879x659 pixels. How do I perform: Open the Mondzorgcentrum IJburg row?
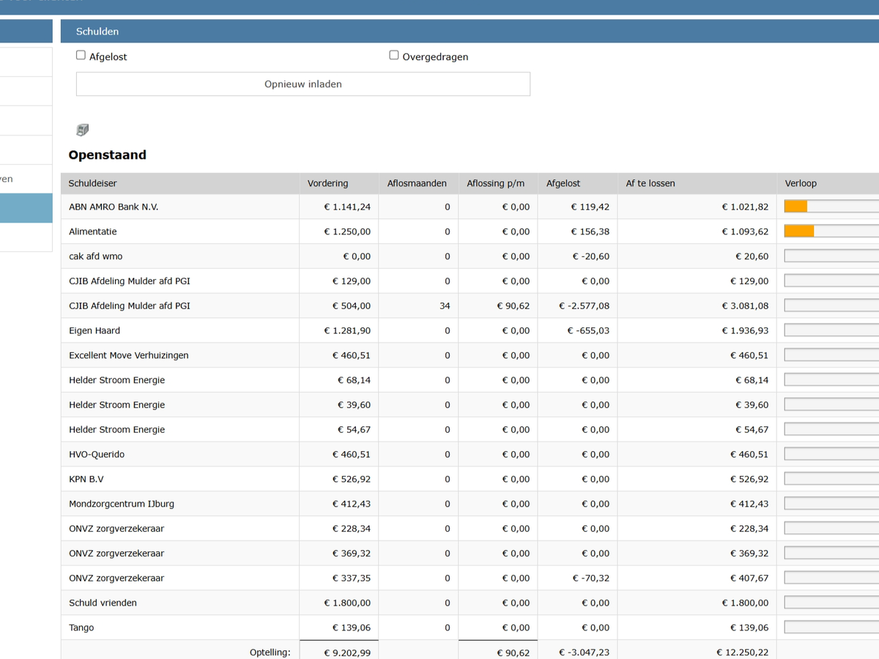[x=122, y=504]
